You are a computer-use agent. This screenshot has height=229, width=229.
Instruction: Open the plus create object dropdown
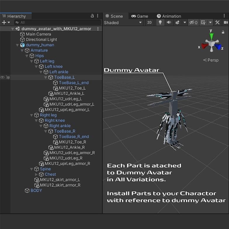point(6,22)
